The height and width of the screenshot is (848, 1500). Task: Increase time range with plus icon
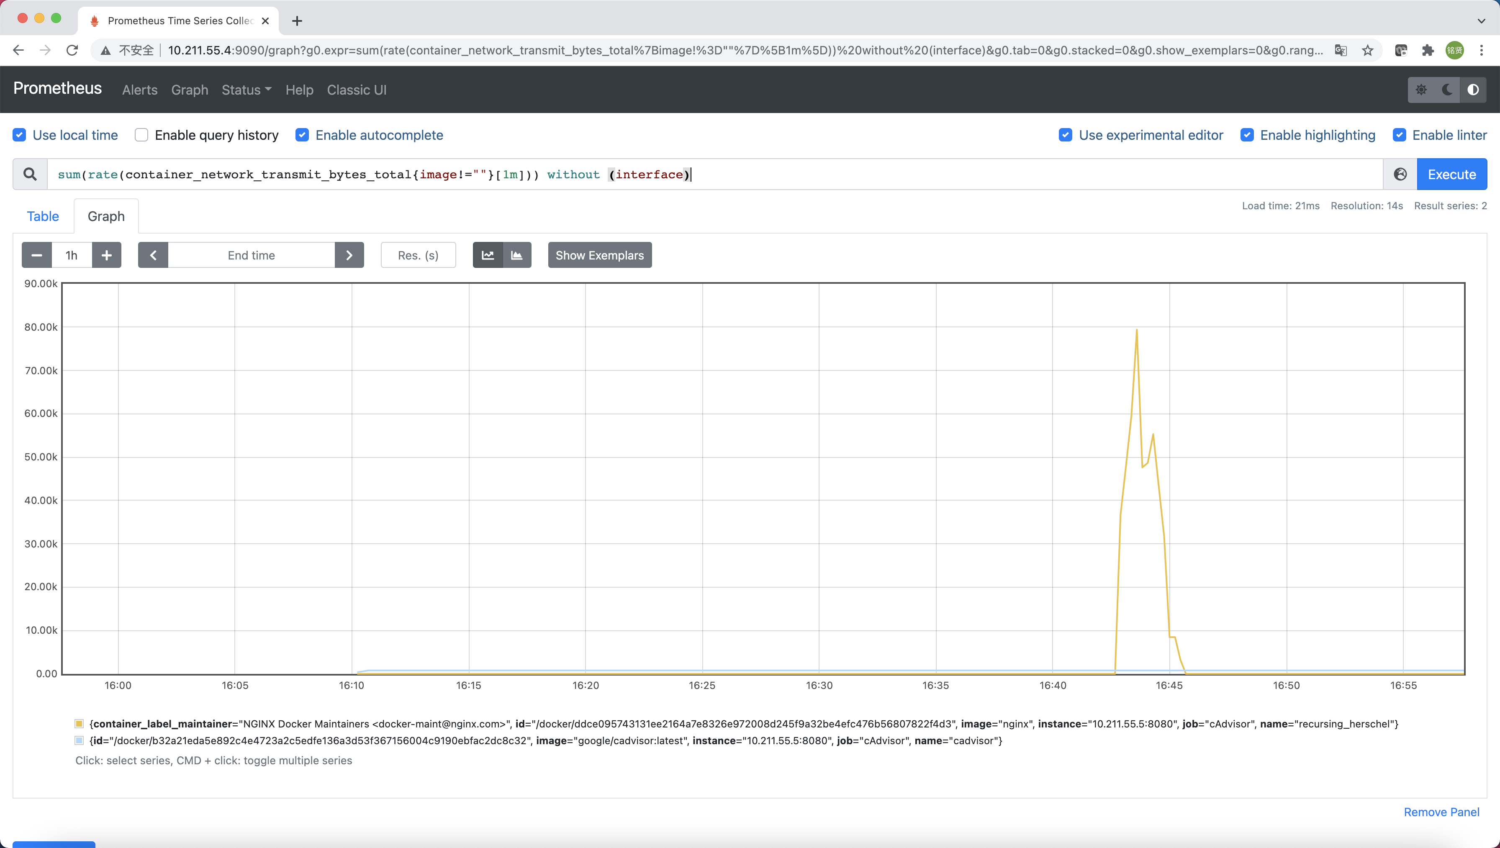click(107, 255)
